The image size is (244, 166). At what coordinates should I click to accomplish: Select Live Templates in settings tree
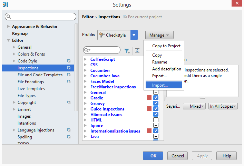pyautogui.click(x=31, y=89)
